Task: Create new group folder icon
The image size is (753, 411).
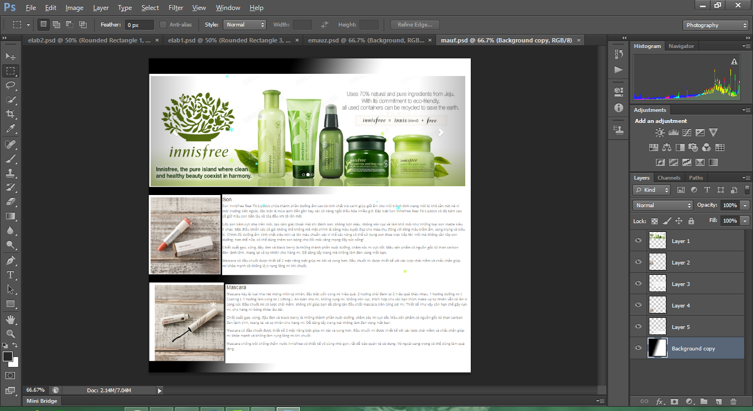Action: coord(703,402)
